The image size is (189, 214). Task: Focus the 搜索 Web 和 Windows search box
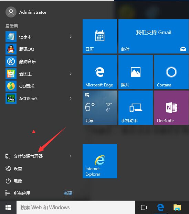coord(76,207)
